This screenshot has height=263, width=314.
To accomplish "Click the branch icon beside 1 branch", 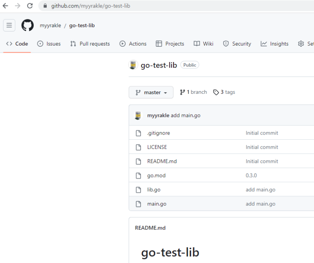I will point(183,92).
